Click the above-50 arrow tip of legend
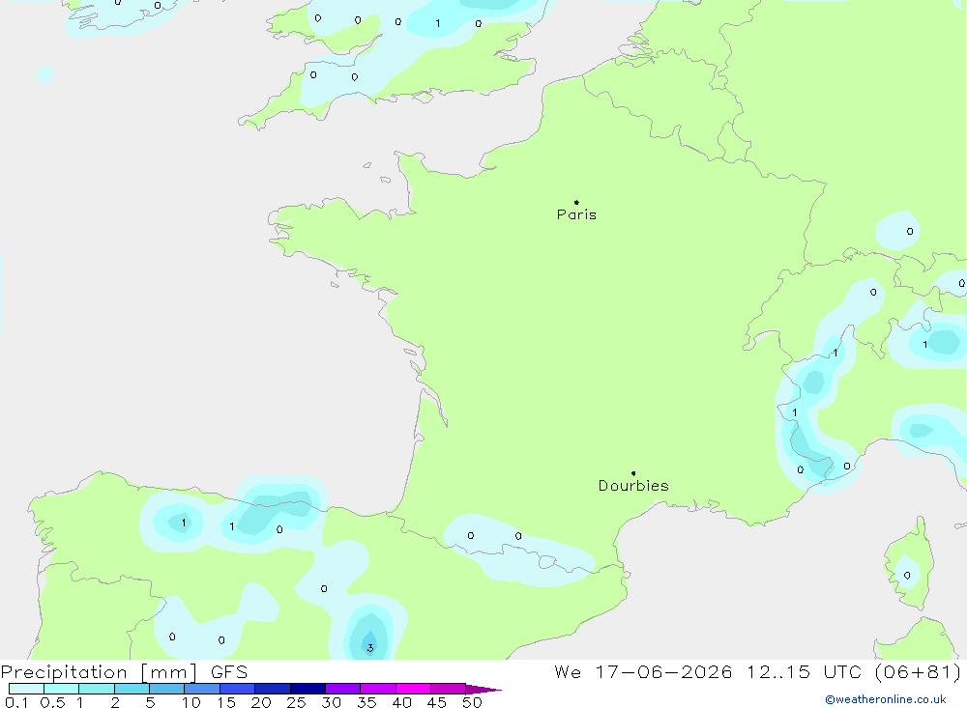The height and width of the screenshot is (708, 967). (483, 690)
